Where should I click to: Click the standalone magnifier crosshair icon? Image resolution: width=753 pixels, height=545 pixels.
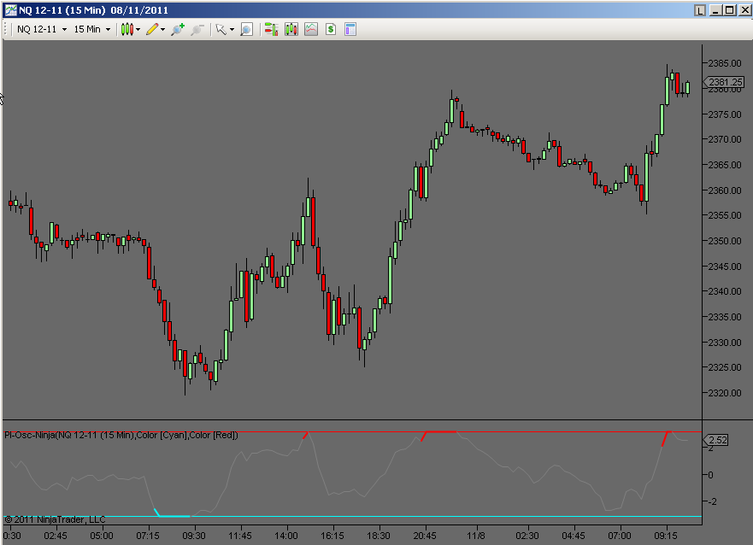(245, 29)
